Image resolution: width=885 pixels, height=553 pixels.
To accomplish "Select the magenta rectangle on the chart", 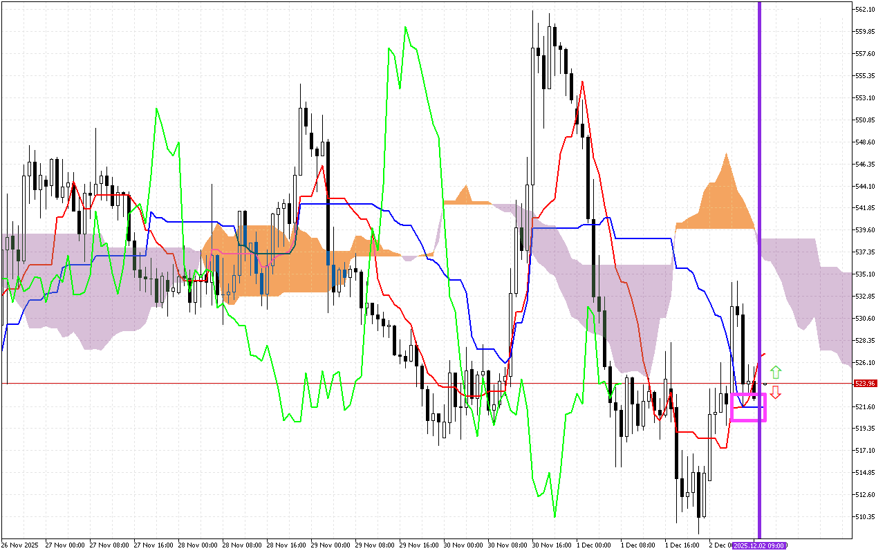I will [x=748, y=407].
